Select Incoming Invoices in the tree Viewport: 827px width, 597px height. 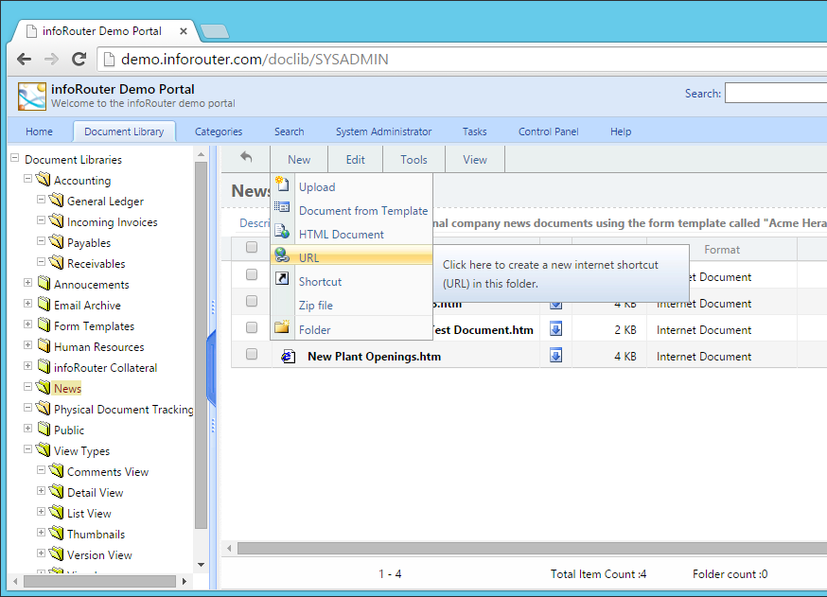point(112,222)
